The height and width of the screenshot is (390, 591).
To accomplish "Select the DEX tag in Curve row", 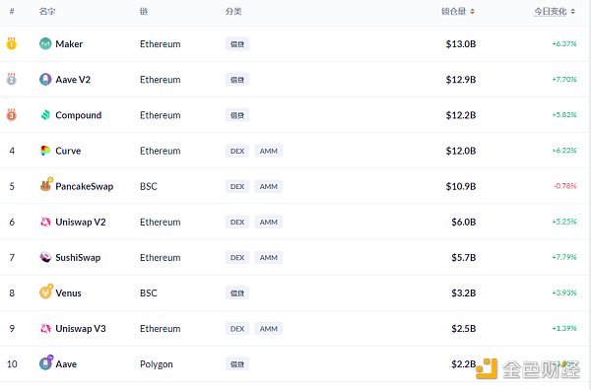I will (x=237, y=151).
